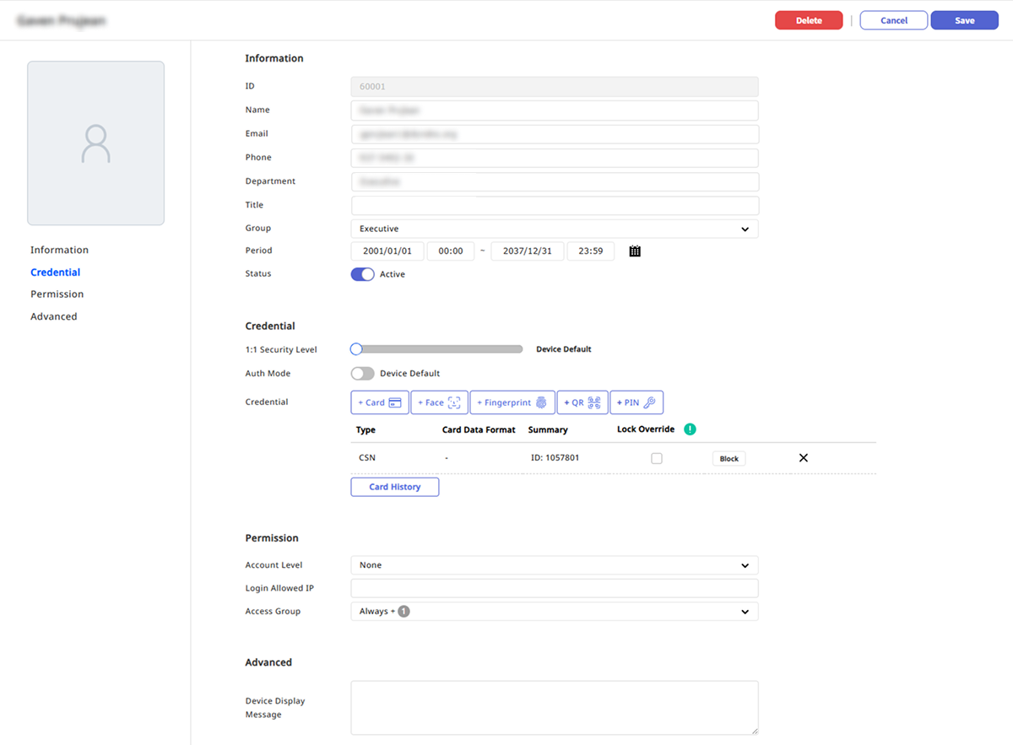Screen dimensions: 1013x745
Task: Open the Group dropdown
Action: point(554,229)
